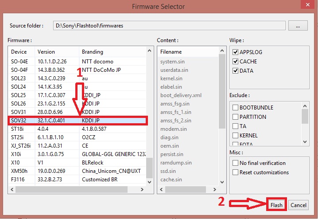This screenshot has height=219, width=318.
Task: Click the Cancel button
Action: (x=298, y=205)
